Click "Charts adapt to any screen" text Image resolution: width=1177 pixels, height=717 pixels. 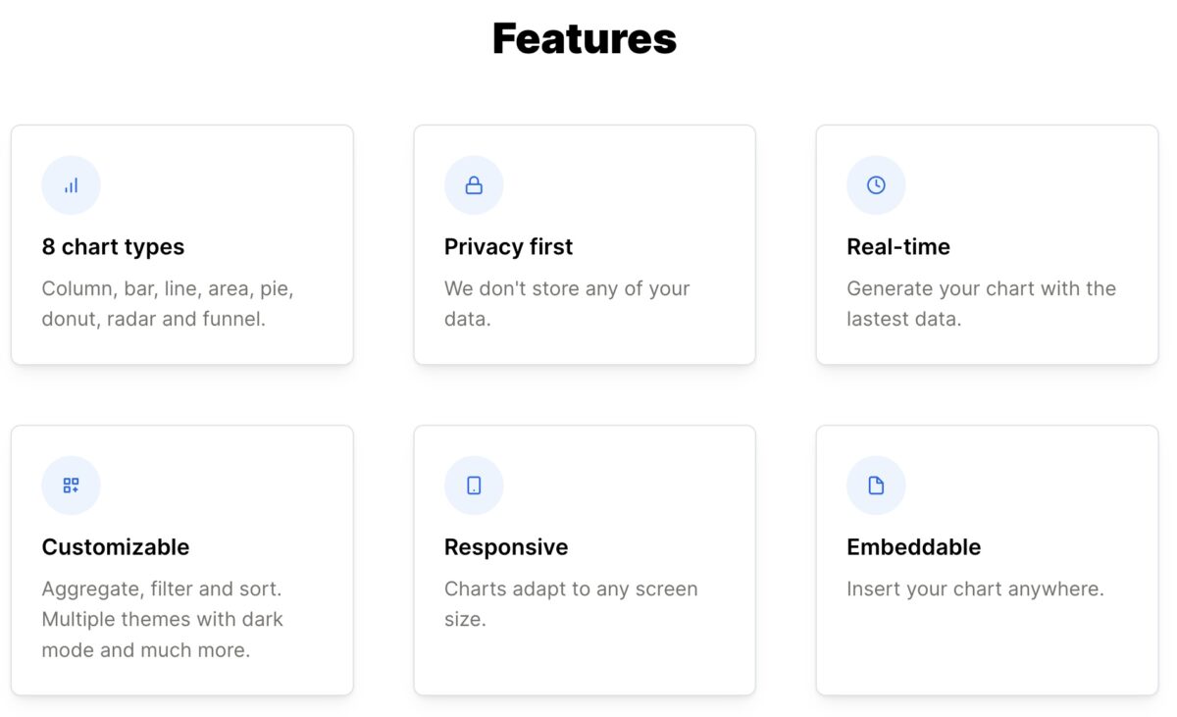point(571,589)
